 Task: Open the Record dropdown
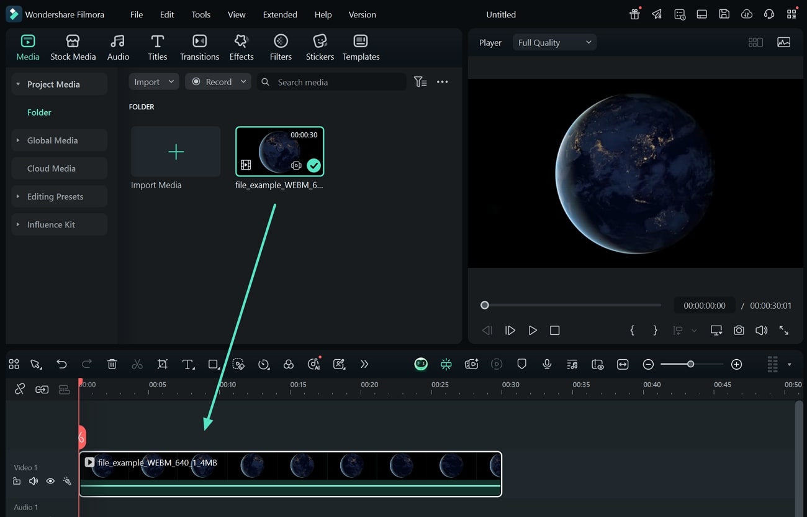[x=218, y=81]
